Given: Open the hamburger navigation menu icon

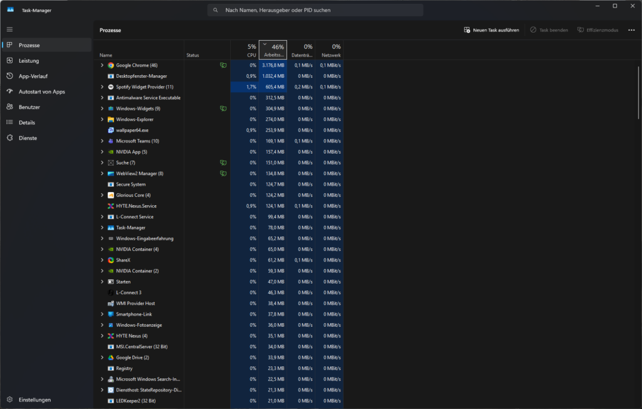Looking at the screenshot, I should pos(10,29).
